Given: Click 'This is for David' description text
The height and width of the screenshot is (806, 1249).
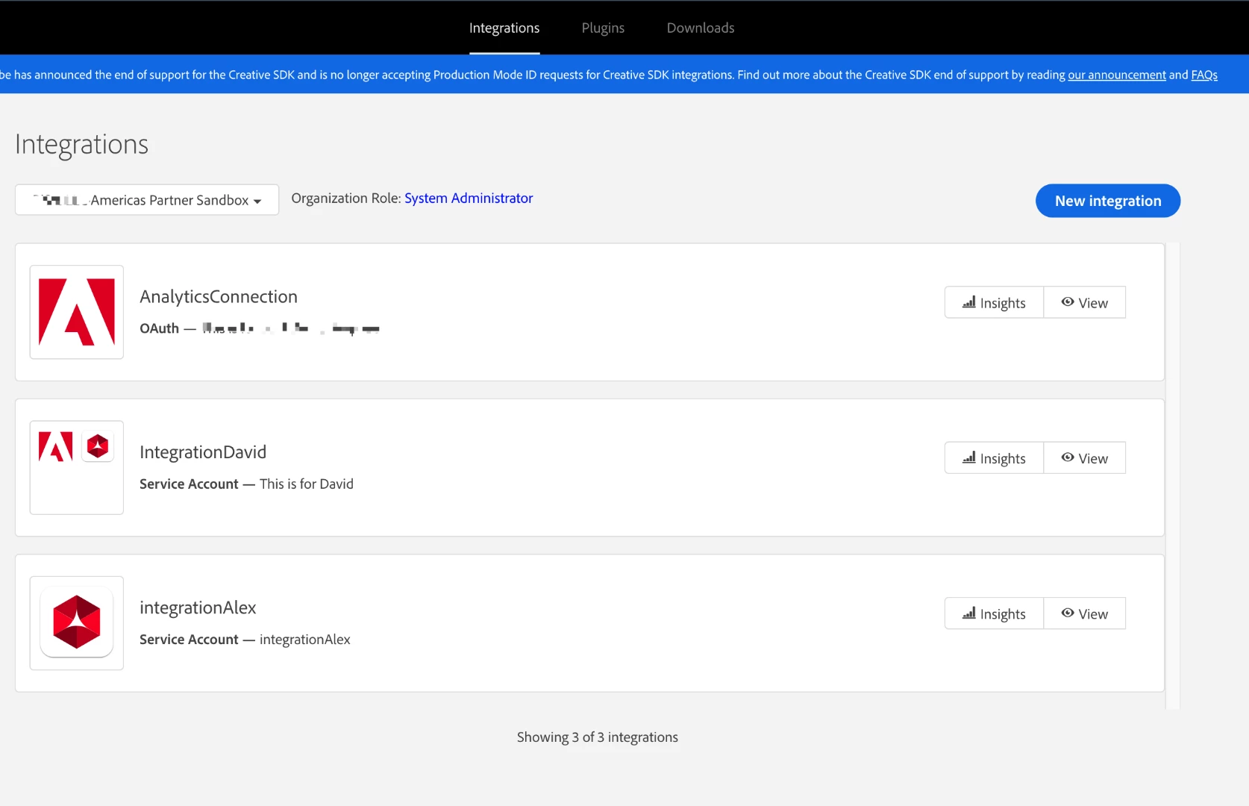Looking at the screenshot, I should [x=307, y=484].
